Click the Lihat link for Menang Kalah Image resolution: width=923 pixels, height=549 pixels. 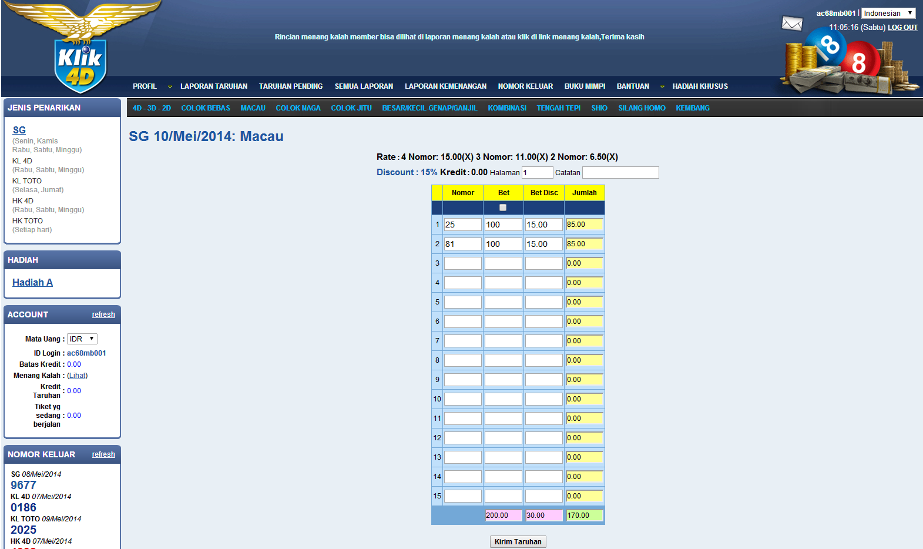click(77, 376)
